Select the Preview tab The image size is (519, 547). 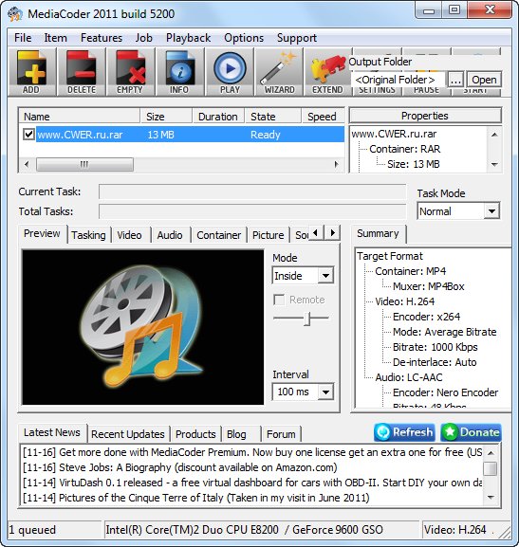(x=42, y=234)
